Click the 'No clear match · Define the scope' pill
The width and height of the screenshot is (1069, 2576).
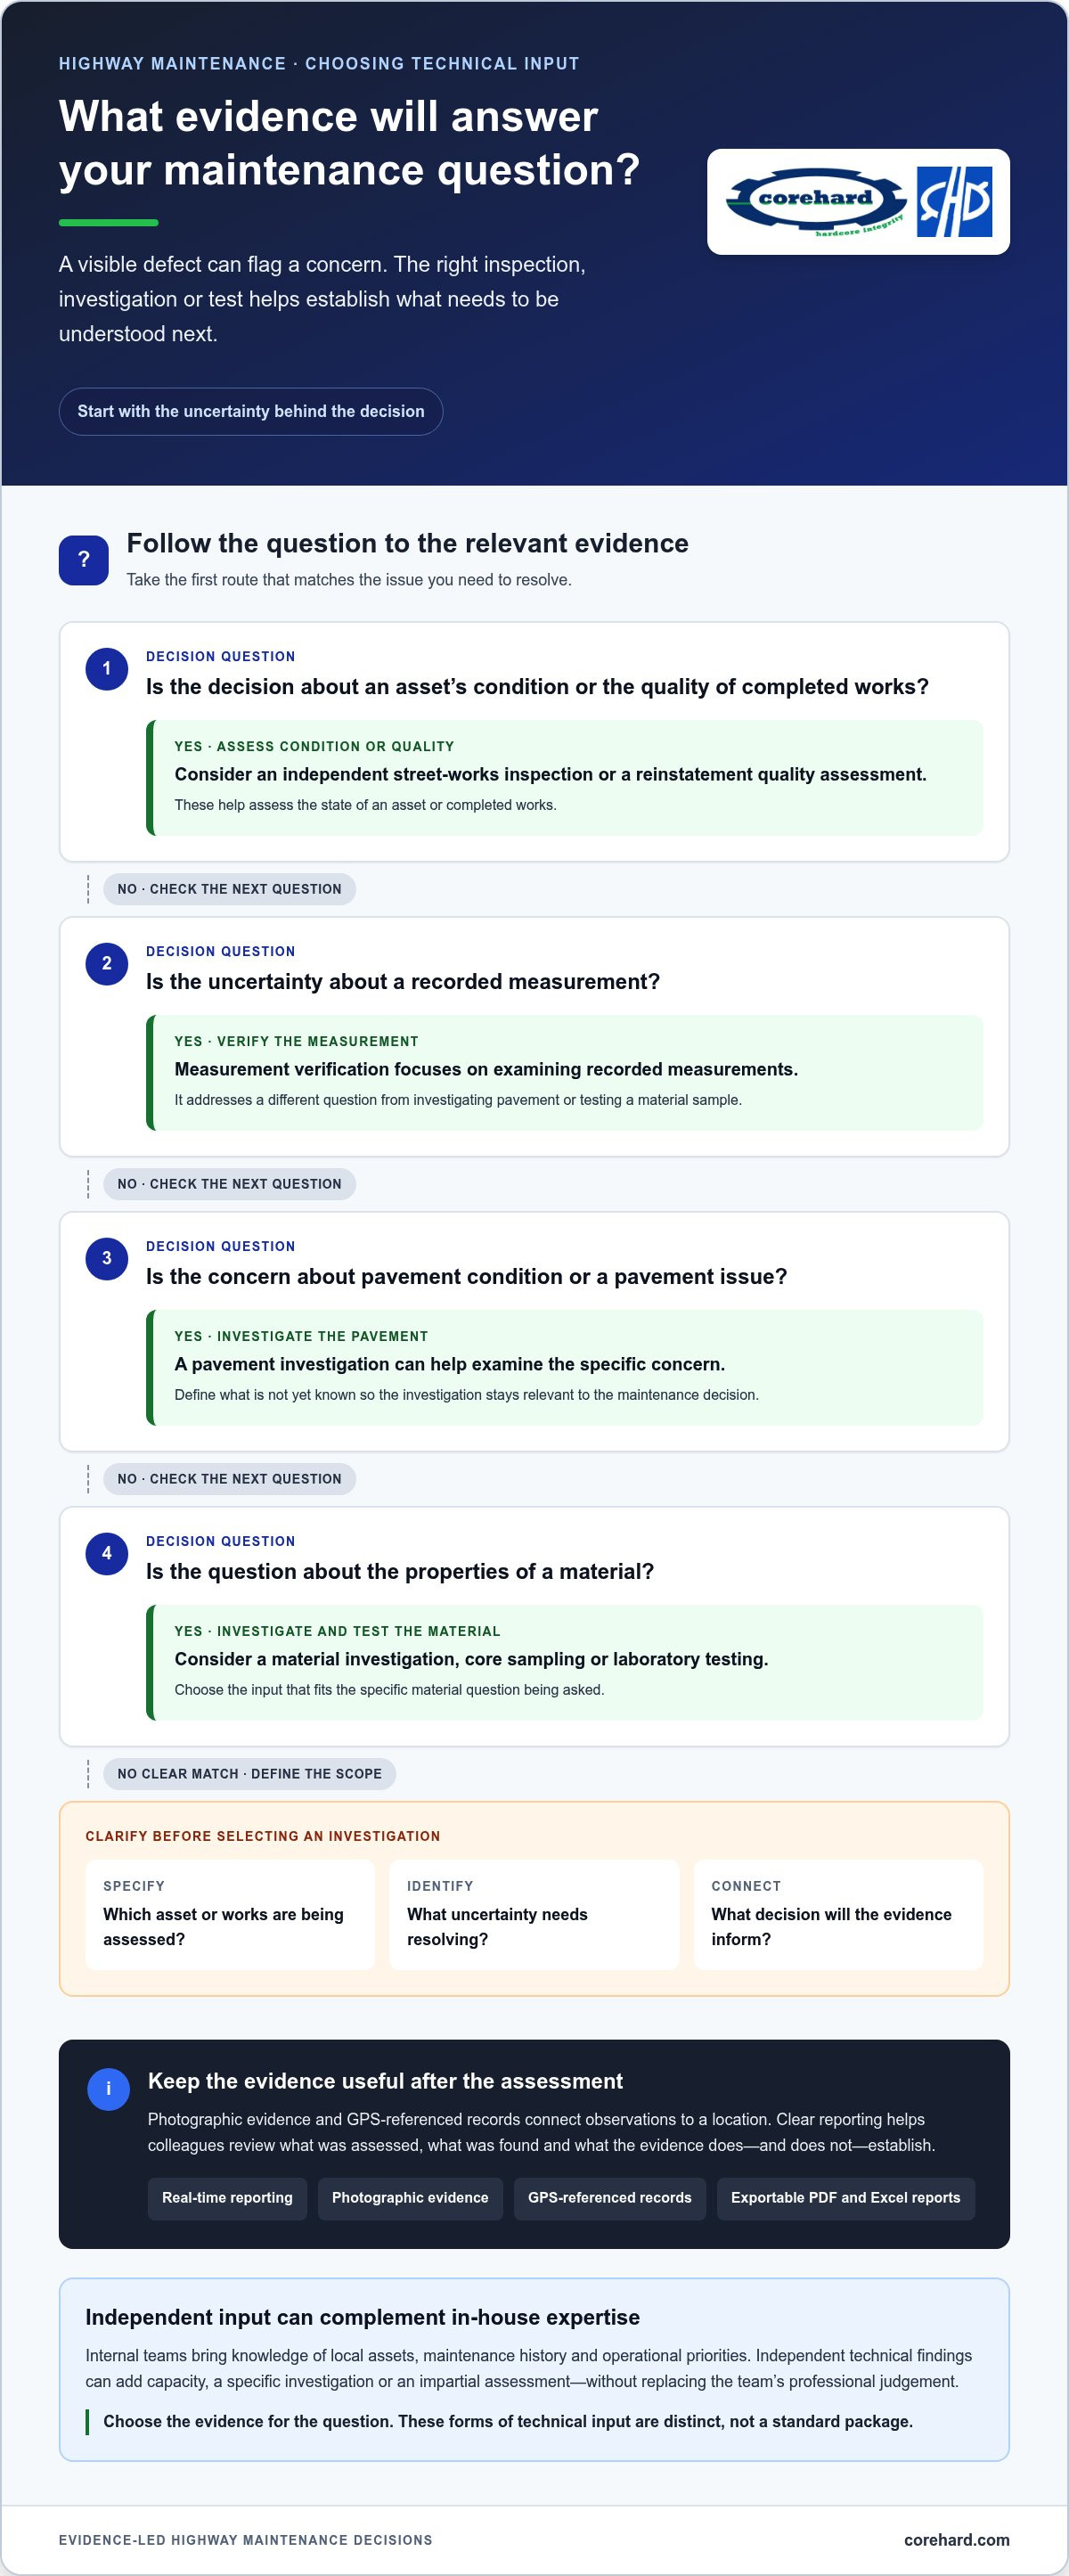250,1773
